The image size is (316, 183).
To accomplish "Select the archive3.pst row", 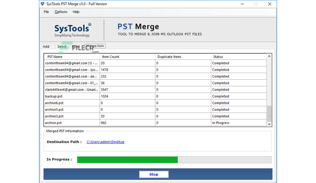I will point(155,116).
